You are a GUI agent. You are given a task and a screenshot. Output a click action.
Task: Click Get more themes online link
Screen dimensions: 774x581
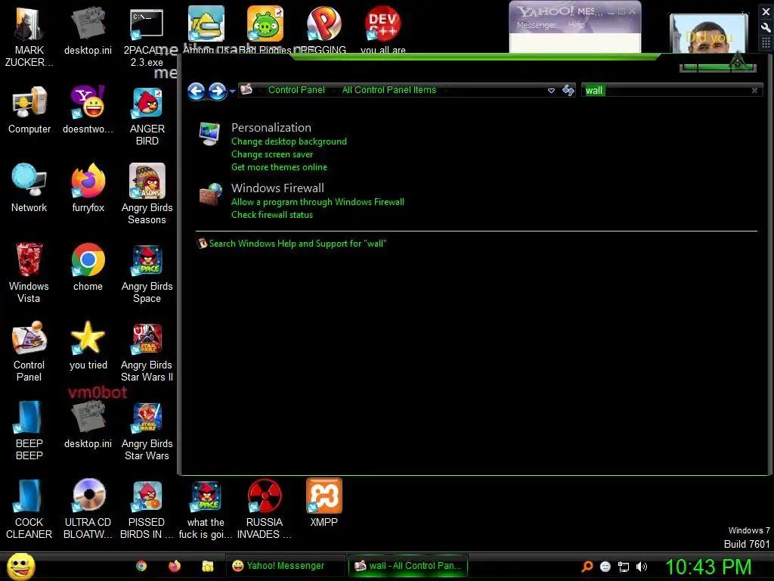click(279, 167)
